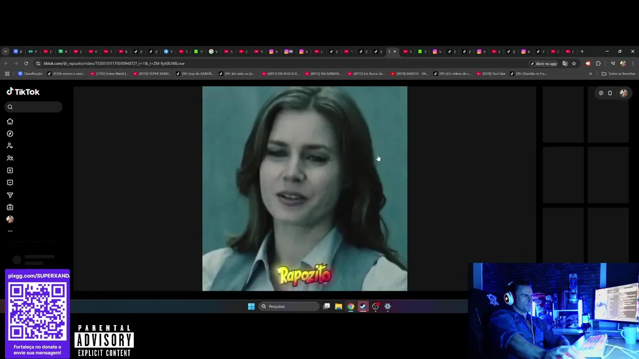639x359 pixels.
Task: Click the Abrir no app button
Action: coord(544,63)
